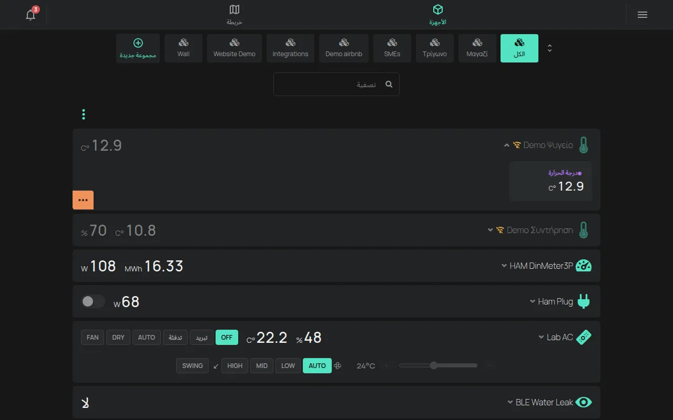Image resolution: width=673 pixels, height=420 pixels.
Task: Select the OFF mode for Lab AC
Action: coord(227,338)
